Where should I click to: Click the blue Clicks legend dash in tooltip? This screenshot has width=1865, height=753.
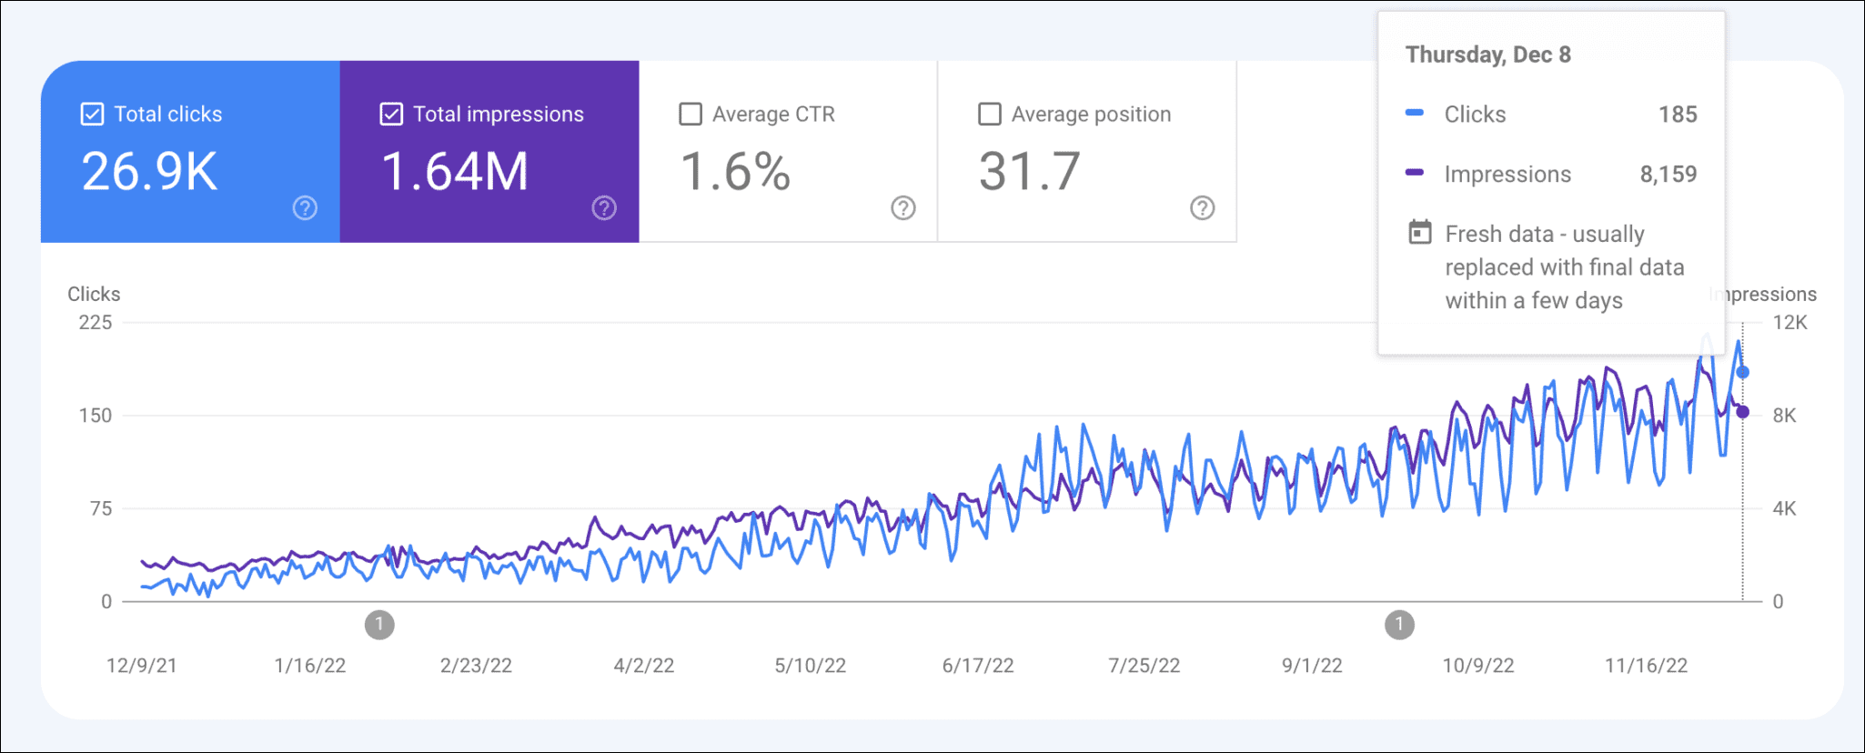click(x=1415, y=113)
